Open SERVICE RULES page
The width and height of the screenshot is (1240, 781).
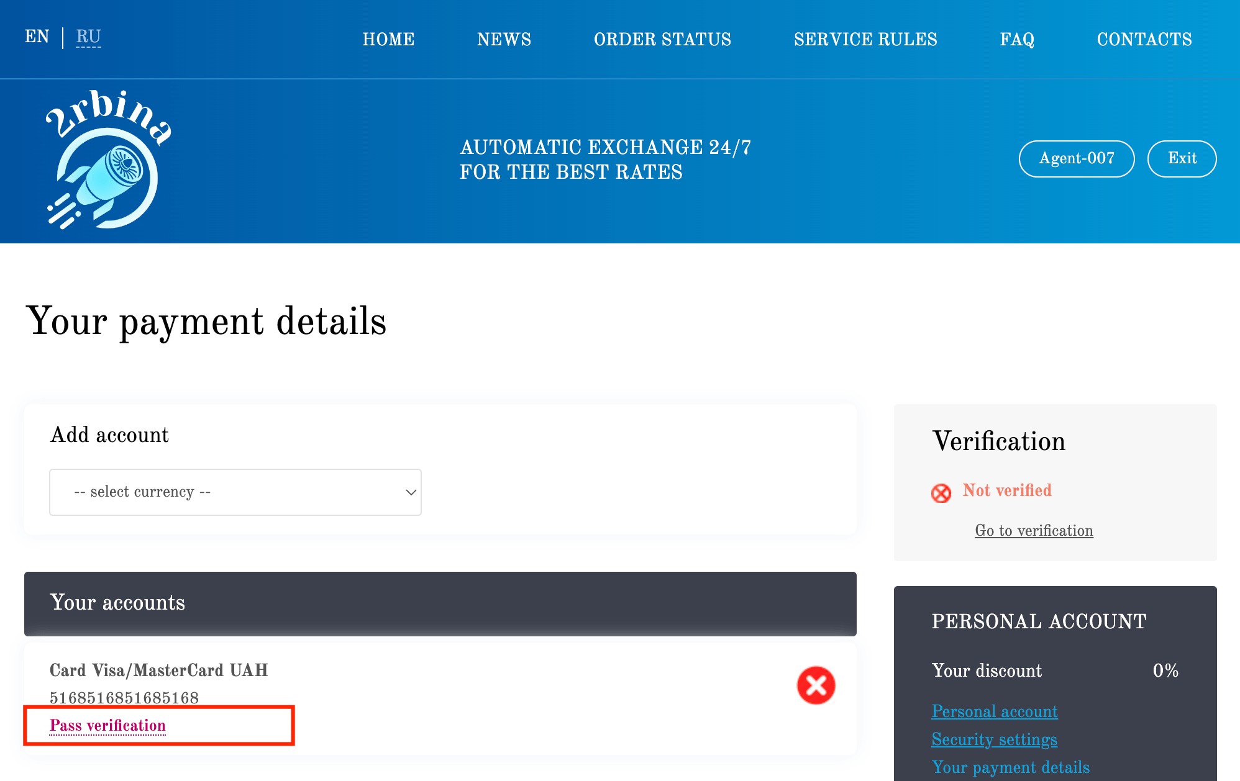point(865,39)
